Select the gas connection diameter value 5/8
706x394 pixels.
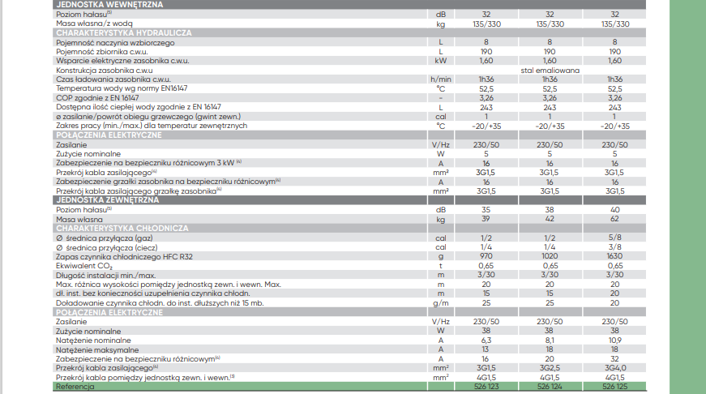pos(614,237)
